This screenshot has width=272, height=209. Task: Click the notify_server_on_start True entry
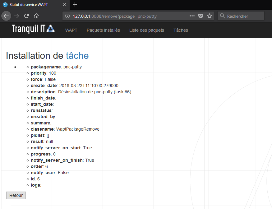coord(62,148)
